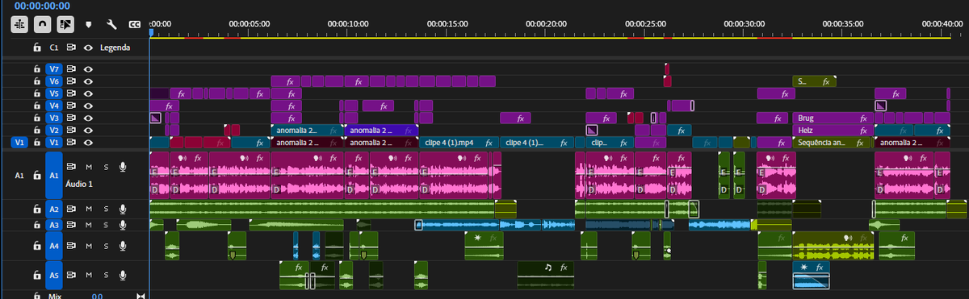Toggle track targeting for V7
The height and width of the screenshot is (299, 969).
[x=54, y=69]
